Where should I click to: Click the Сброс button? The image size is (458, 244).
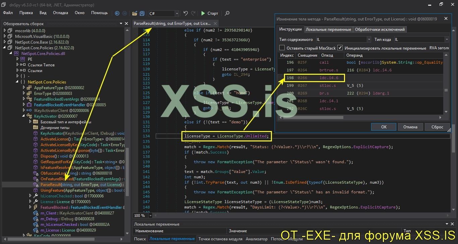pyautogui.click(x=437, y=127)
